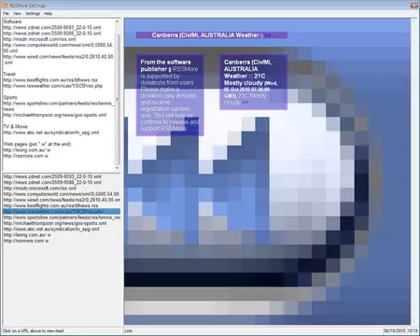Viewport: 420px width, 336px height.
Task: Select the msdn.microsoft.com rss.xml feed in lower list
Action: 40,189
